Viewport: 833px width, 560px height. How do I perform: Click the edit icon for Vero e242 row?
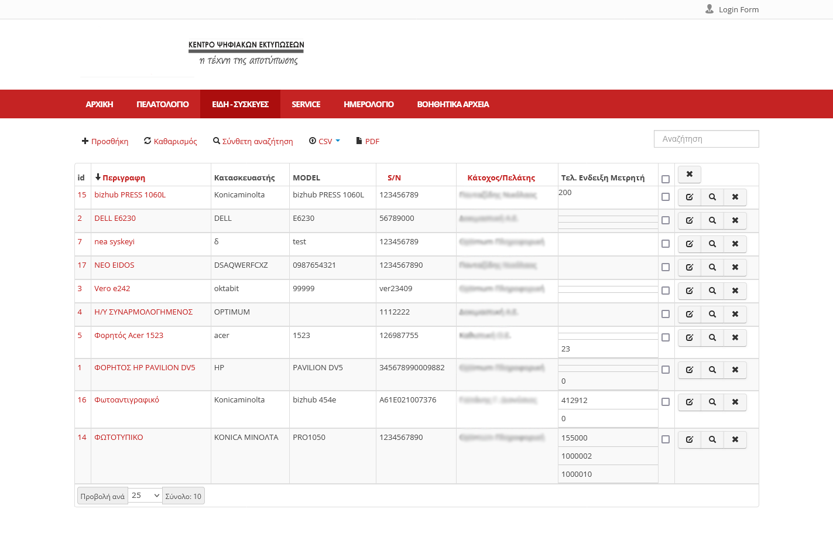689,291
